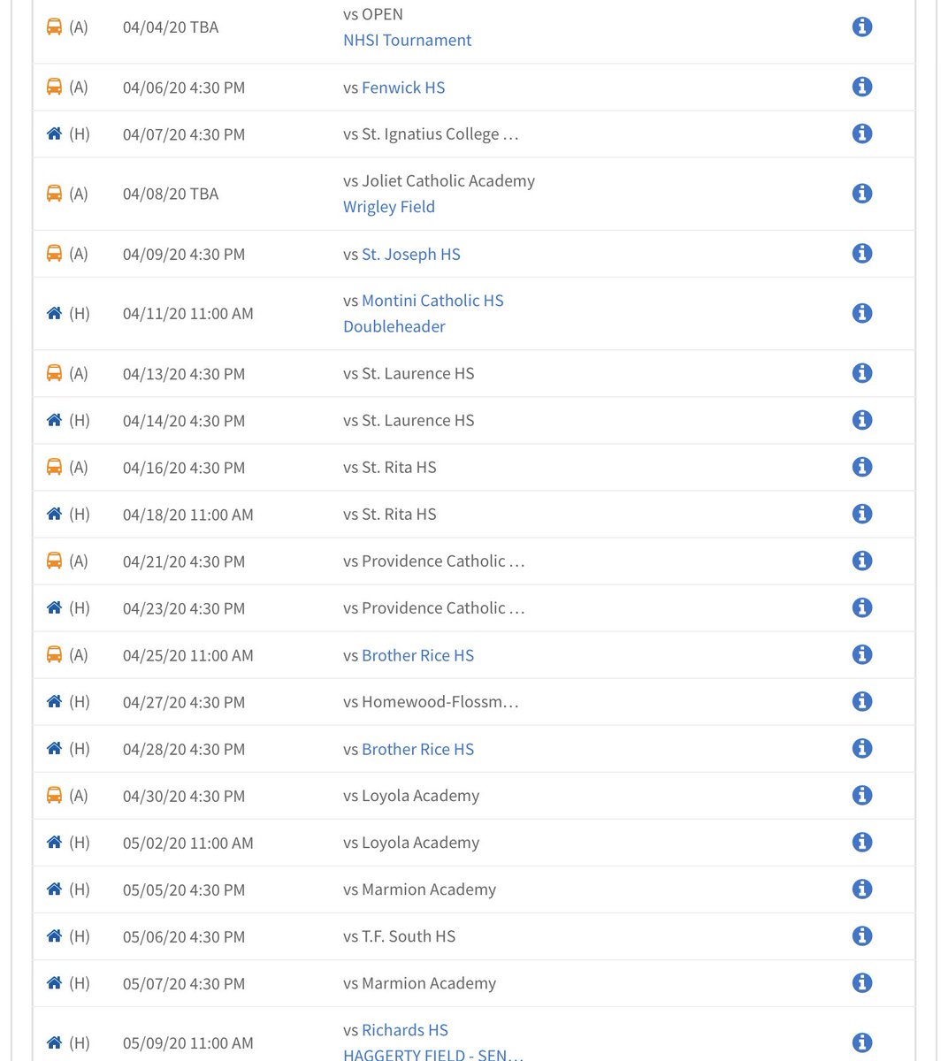
Task: Click the away bus icon on 04/06/20 row
Action: tap(54, 87)
